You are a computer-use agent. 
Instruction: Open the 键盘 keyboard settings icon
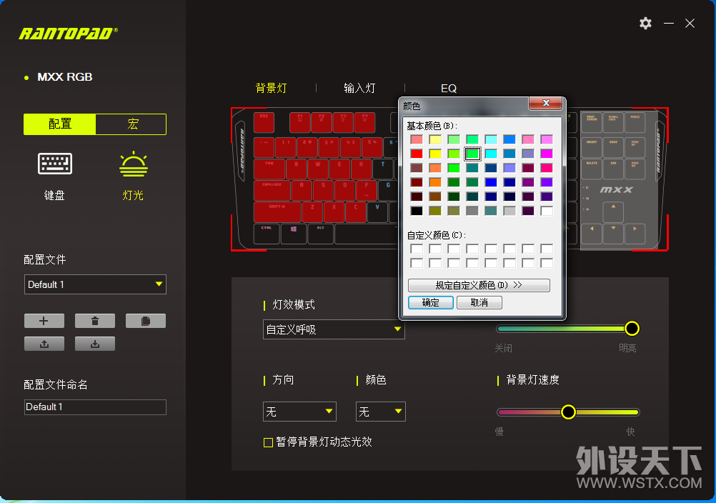[55, 164]
